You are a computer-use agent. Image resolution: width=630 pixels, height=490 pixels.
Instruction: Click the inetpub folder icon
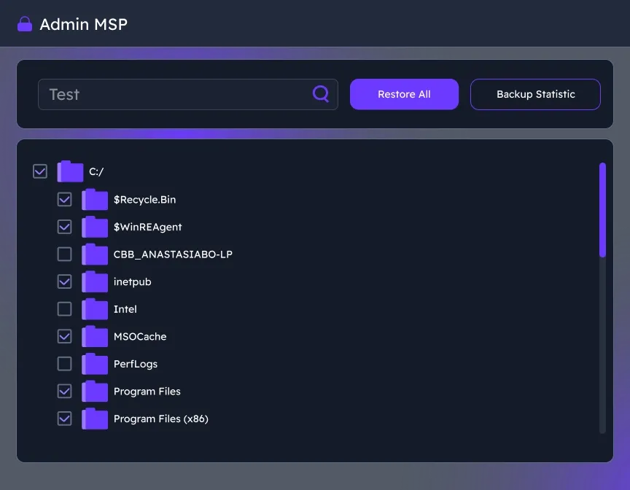click(95, 281)
